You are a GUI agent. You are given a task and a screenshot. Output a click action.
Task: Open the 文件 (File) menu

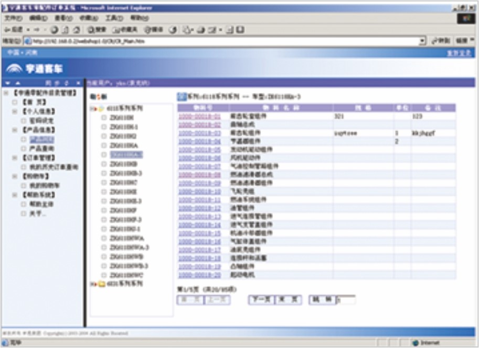[12, 18]
